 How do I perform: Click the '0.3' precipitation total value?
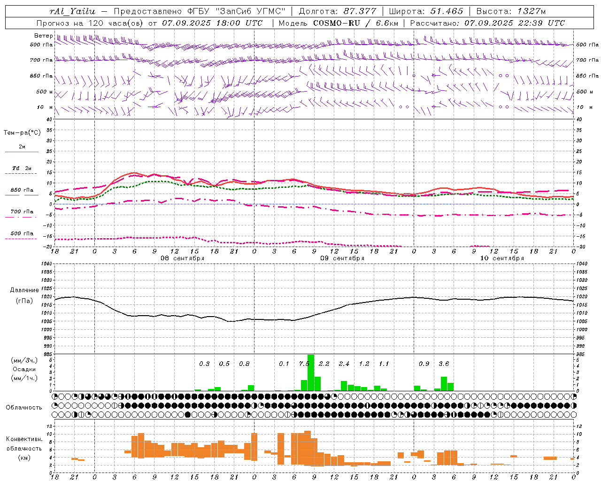pyautogui.click(x=204, y=364)
